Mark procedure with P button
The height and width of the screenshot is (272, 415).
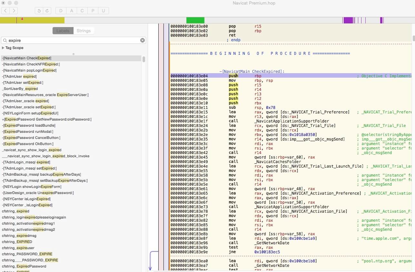[x=93, y=11]
